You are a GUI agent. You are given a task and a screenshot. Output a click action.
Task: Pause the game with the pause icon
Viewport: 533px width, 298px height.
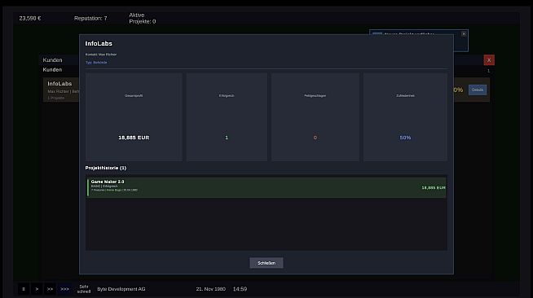point(24,289)
